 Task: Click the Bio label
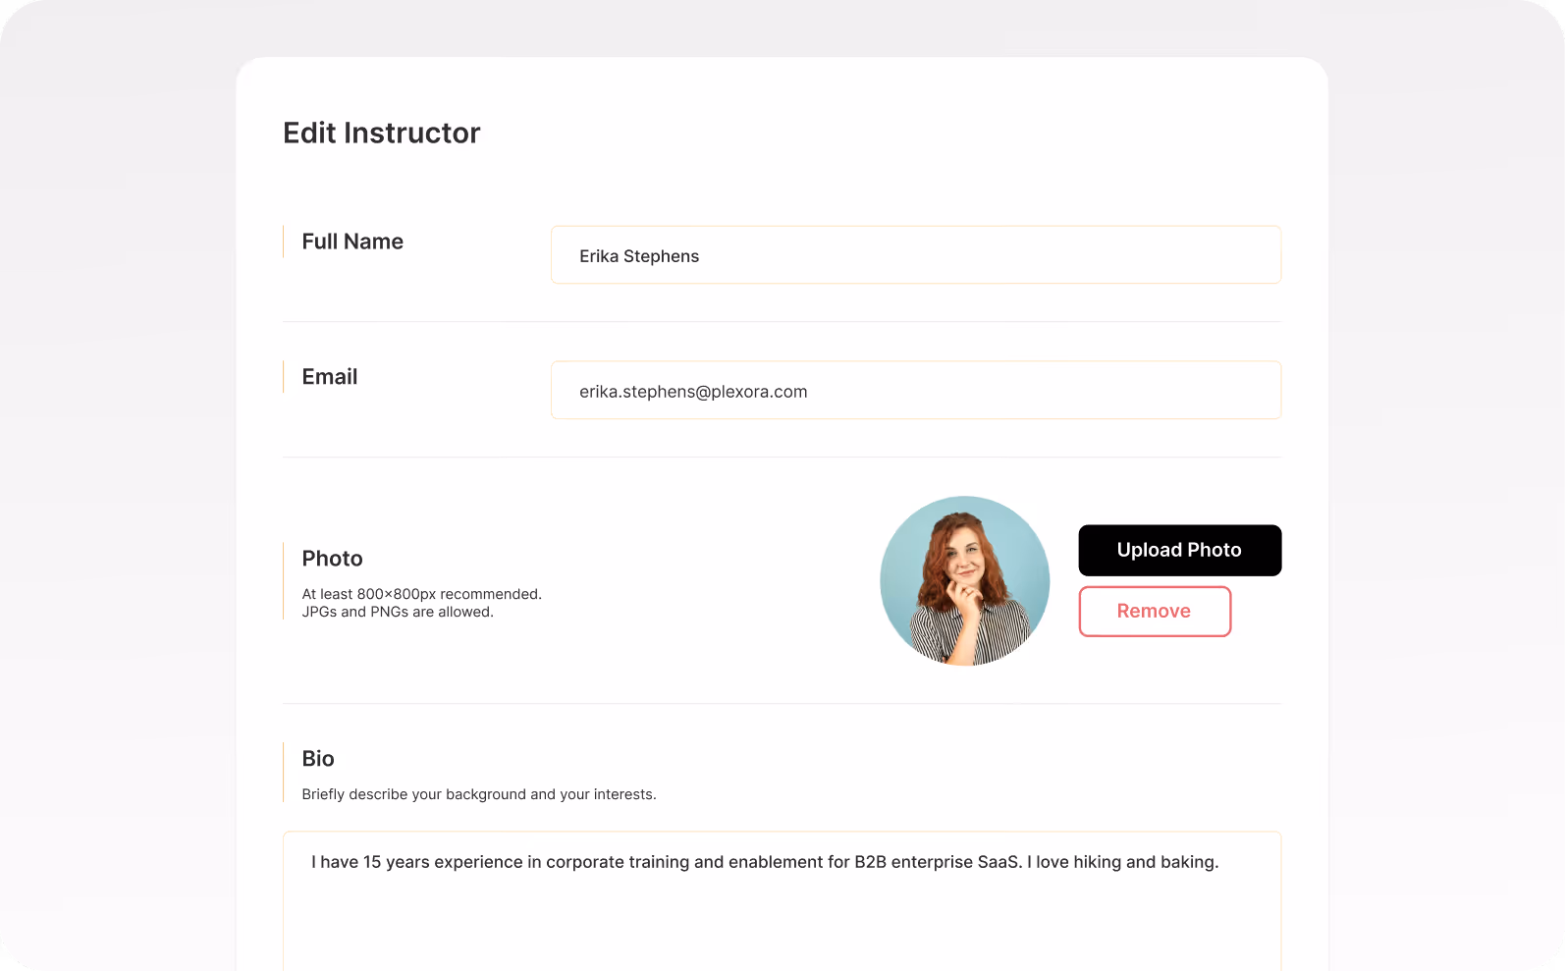click(x=318, y=759)
